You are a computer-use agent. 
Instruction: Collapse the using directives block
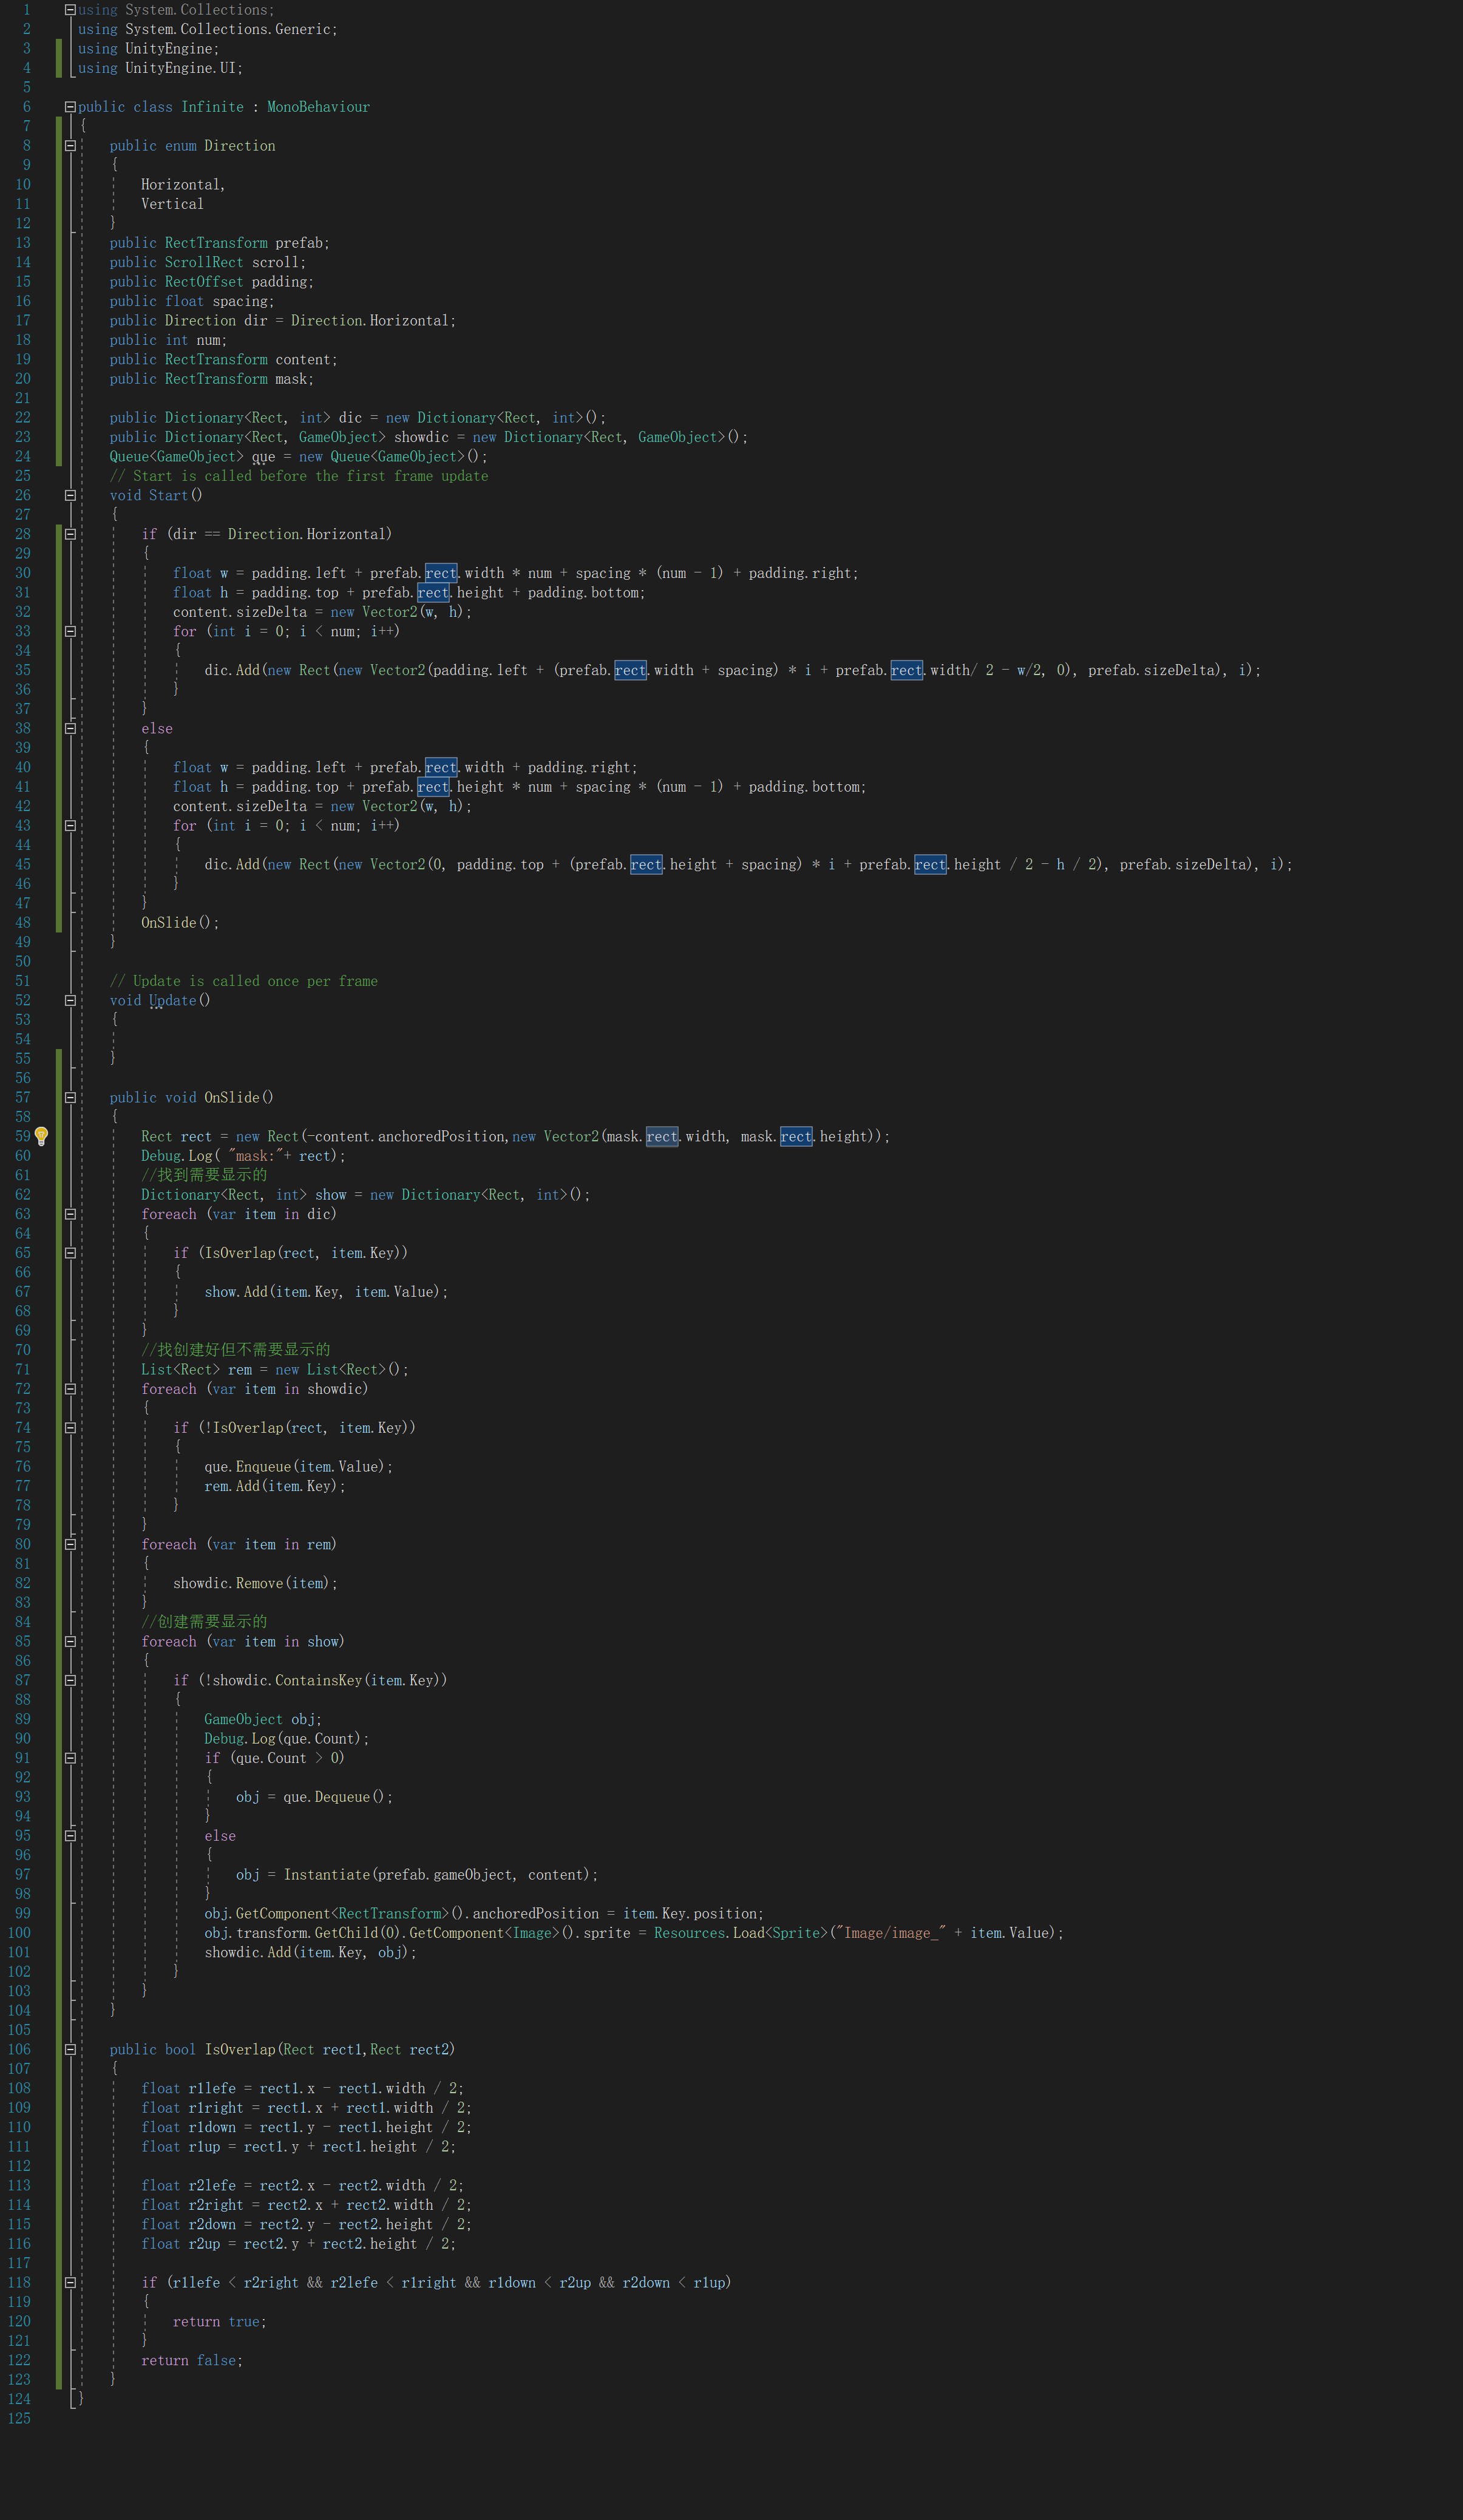(x=70, y=10)
